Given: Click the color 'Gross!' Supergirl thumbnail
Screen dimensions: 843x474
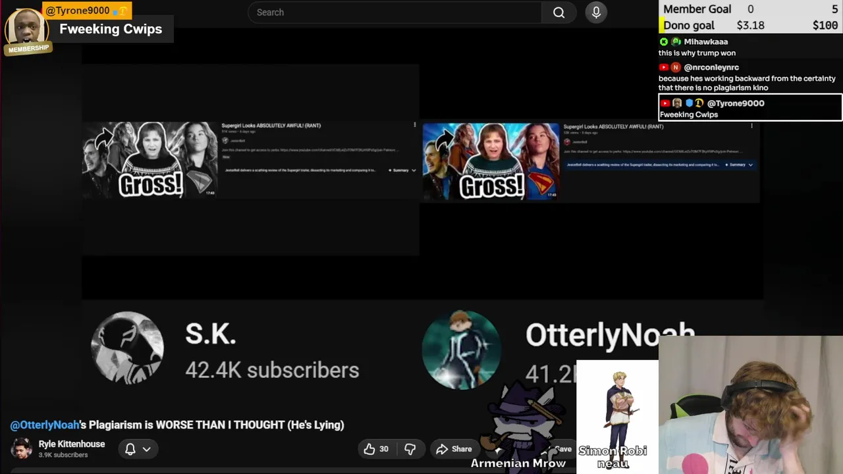Looking at the screenshot, I should tap(491, 161).
